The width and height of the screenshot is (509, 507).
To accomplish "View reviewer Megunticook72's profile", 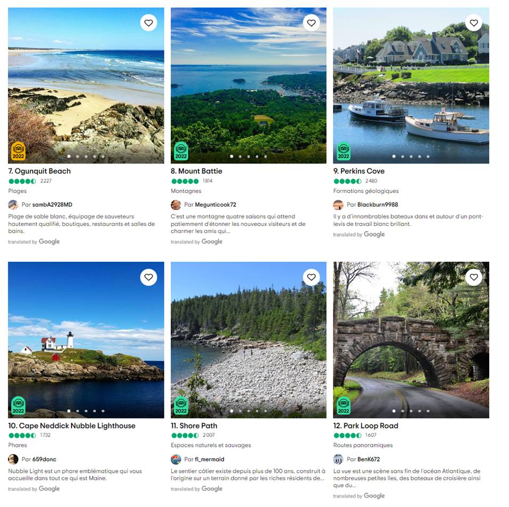I will click(215, 205).
